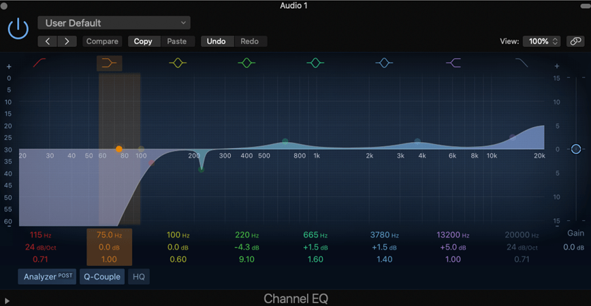Toggle the Analyzer POST button
591x306 pixels.
[47, 277]
